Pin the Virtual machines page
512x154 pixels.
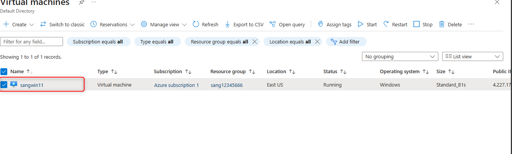[x=81, y=2]
